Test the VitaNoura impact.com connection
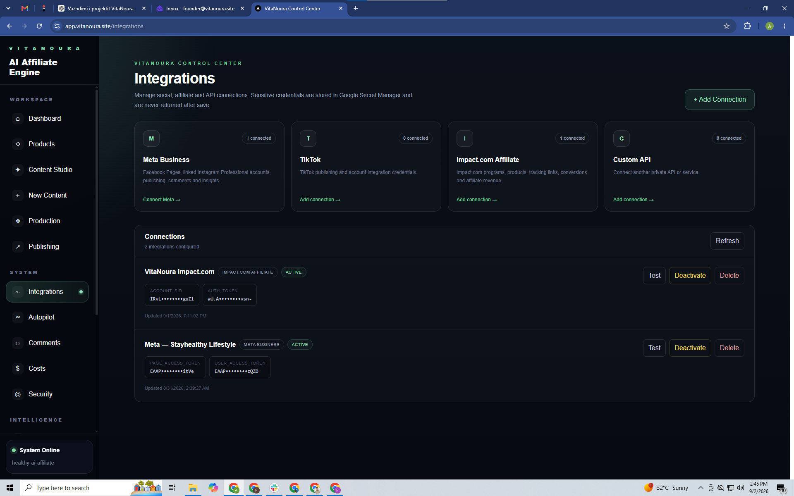 (654, 276)
